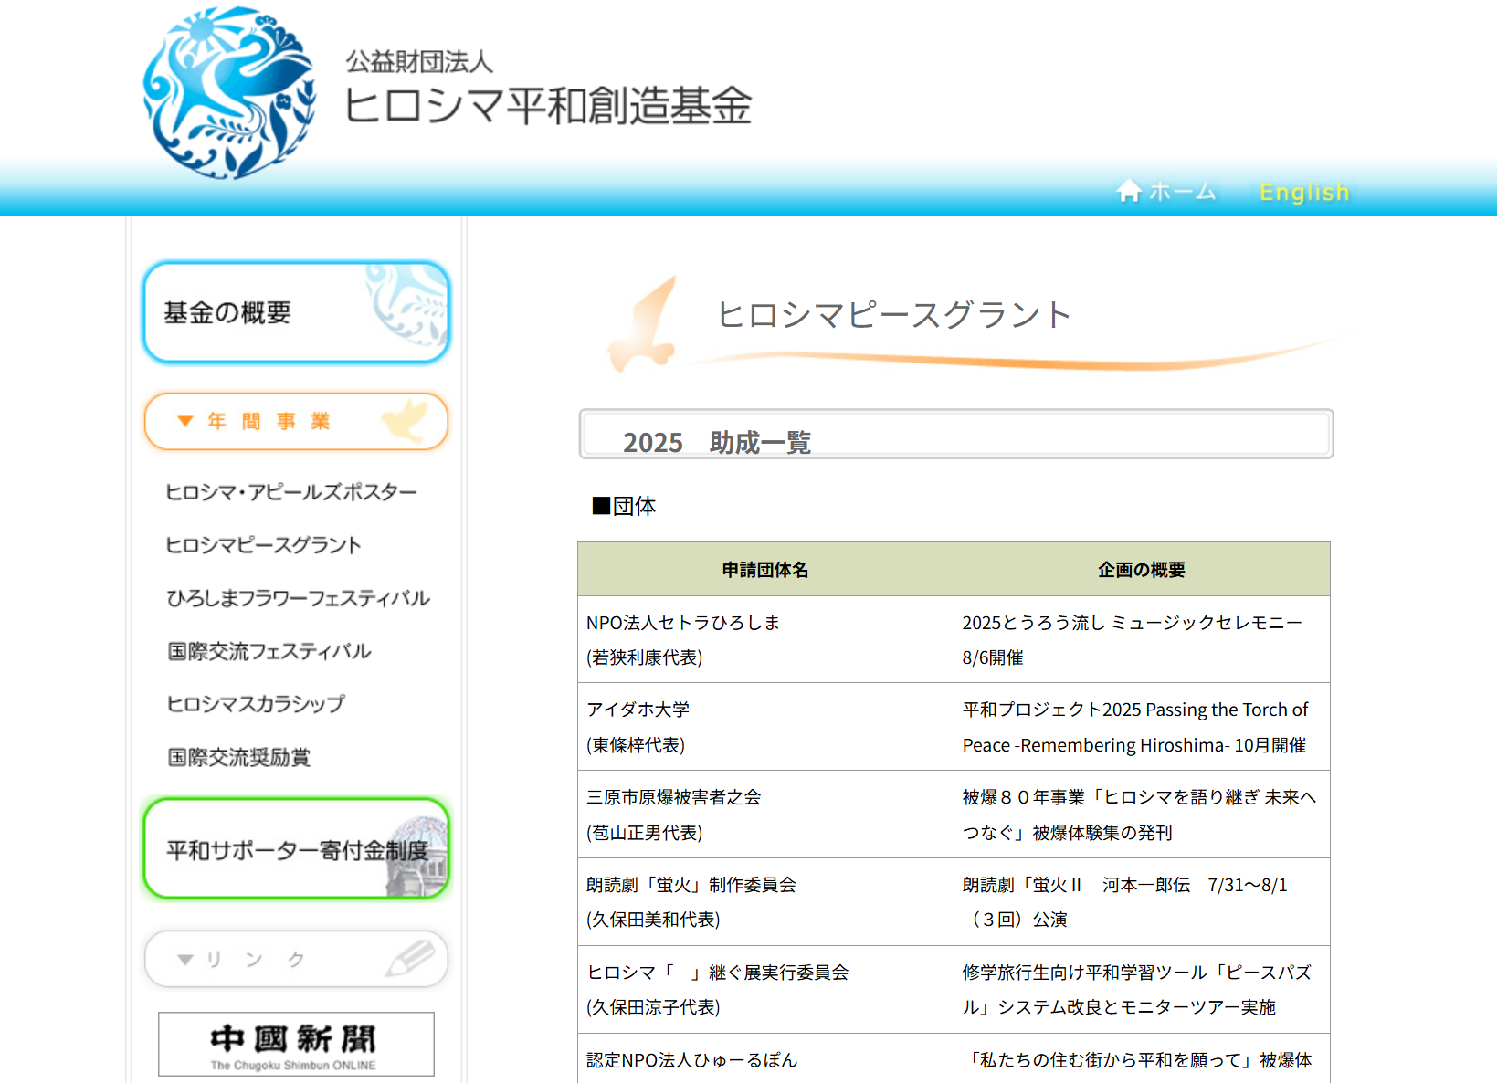The image size is (1497, 1083).
Task: Open ヒロシマ・アピールズポスター in the sidebar
Action: point(291,492)
